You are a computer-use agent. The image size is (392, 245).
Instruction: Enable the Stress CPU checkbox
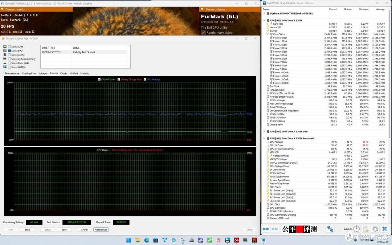point(9,47)
